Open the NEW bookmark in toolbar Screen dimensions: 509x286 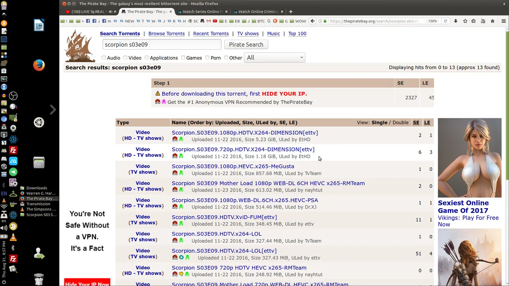click(127, 21)
